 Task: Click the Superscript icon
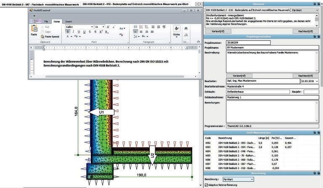click(101, 32)
